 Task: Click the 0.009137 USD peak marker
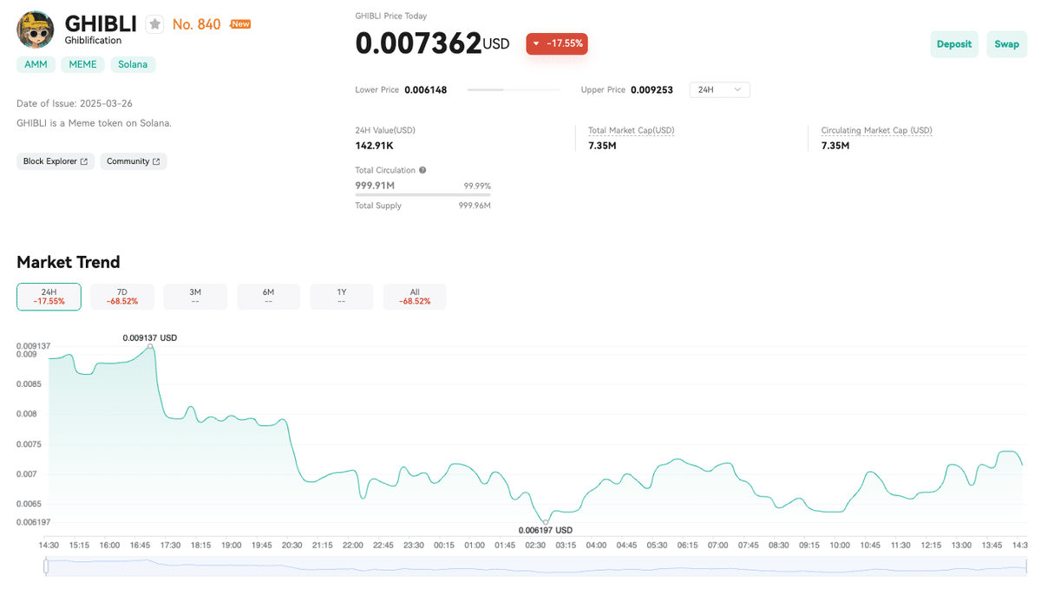pyautogui.click(x=152, y=345)
